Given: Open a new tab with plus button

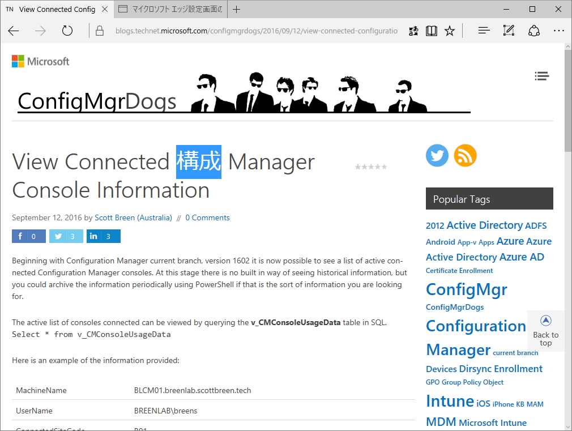Looking at the screenshot, I should [236, 10].
